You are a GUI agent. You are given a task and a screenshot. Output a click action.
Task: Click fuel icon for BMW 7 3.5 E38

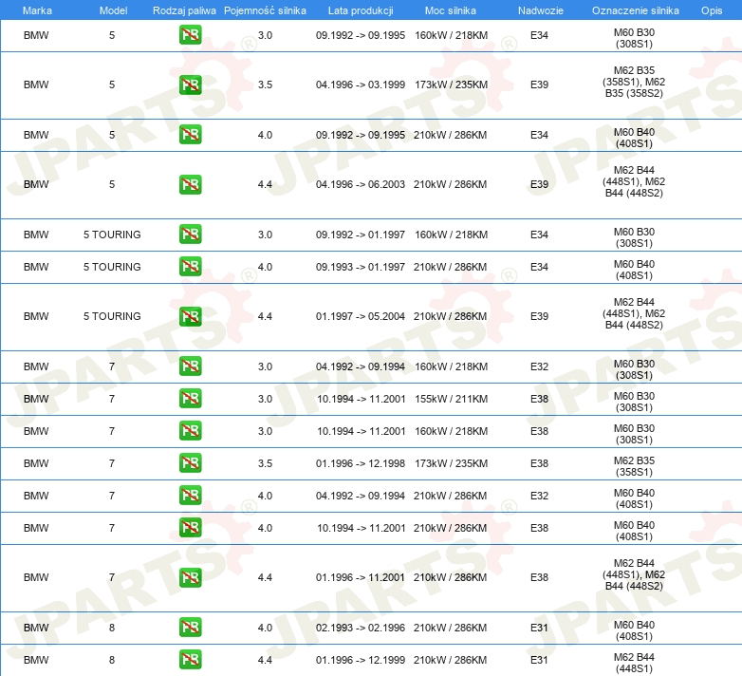[x=190, y=463]
